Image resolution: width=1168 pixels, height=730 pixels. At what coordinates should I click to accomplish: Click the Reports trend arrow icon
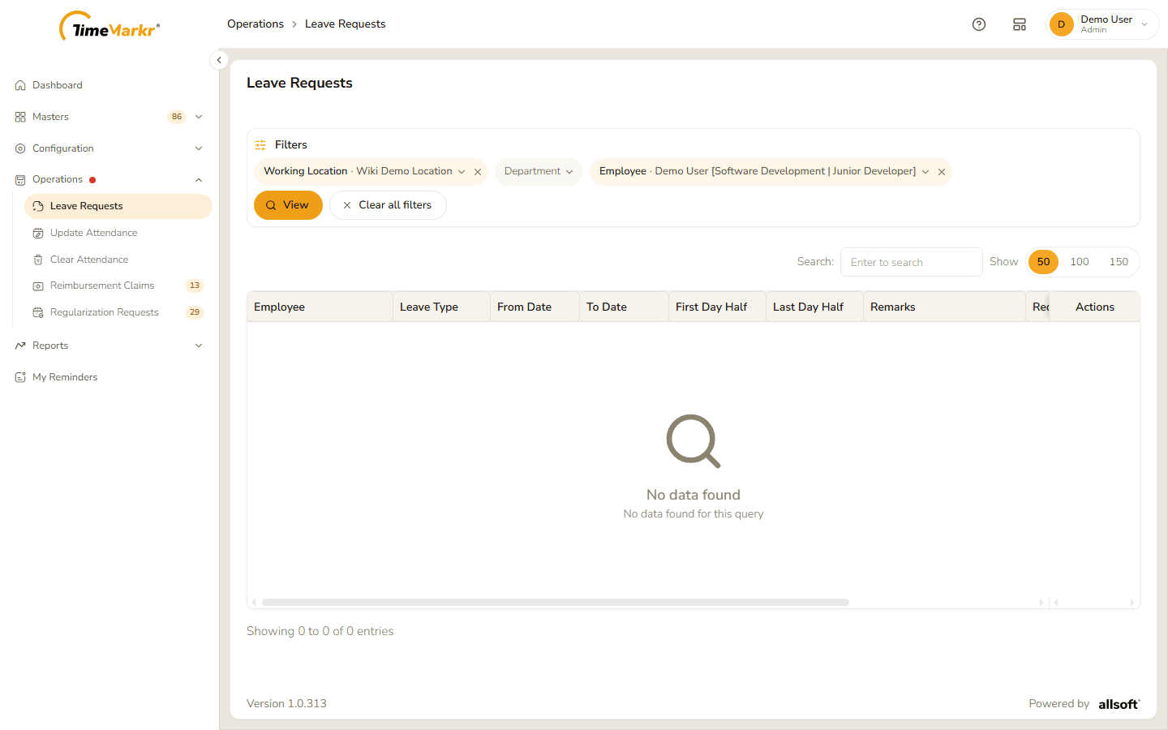20,346
